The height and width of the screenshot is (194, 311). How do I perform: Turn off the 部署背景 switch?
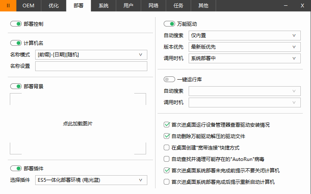point(16,86)
